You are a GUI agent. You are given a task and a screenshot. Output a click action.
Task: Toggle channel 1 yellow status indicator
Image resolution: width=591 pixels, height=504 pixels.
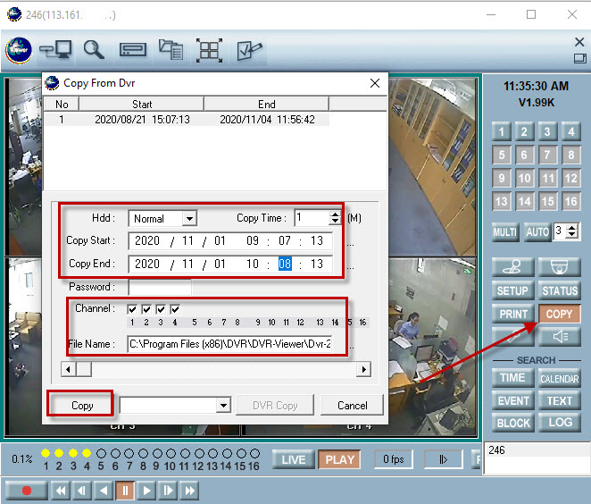(x=46, y=453)
